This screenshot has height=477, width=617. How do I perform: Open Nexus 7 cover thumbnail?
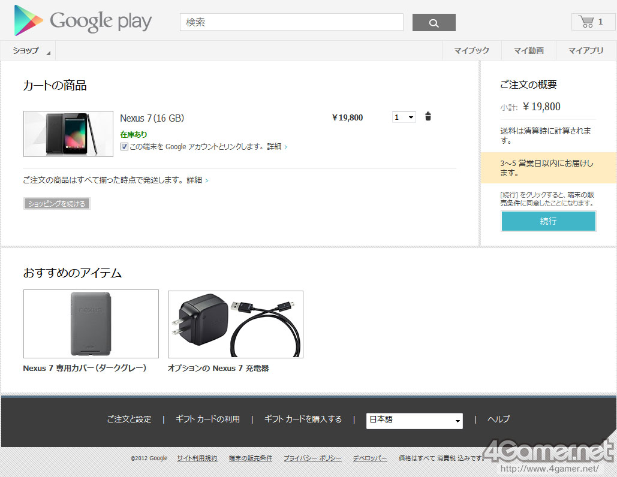click(91, 324)
